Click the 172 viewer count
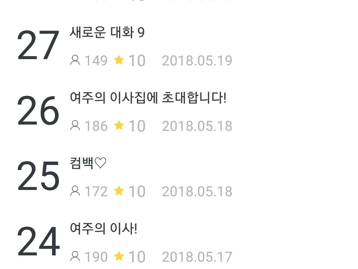This screenshot has height=269, width=358. 96,192
